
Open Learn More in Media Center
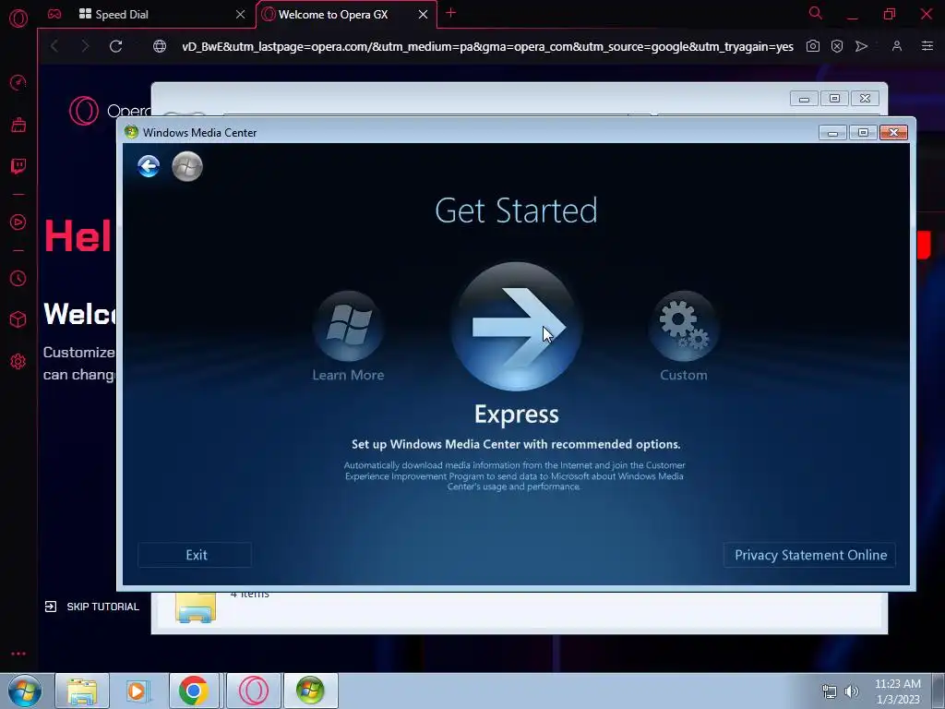tap(348, 336)
